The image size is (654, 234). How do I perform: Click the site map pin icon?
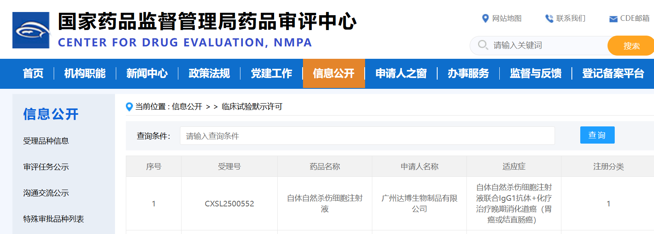point(485,18)
